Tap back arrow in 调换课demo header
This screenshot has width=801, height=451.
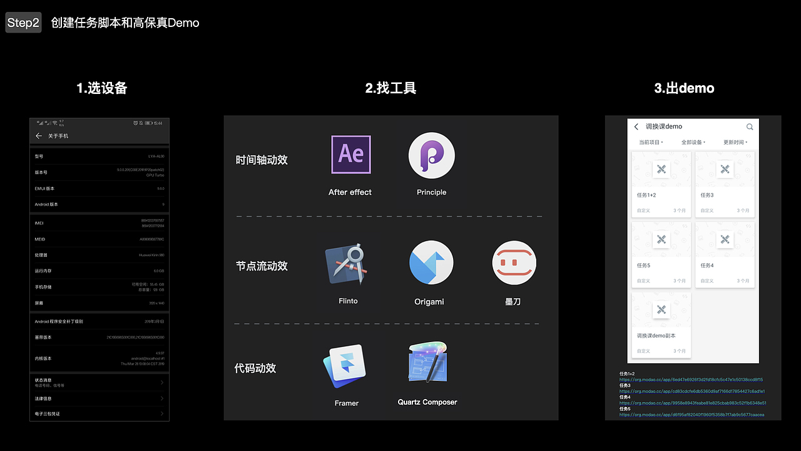point(636,127)
